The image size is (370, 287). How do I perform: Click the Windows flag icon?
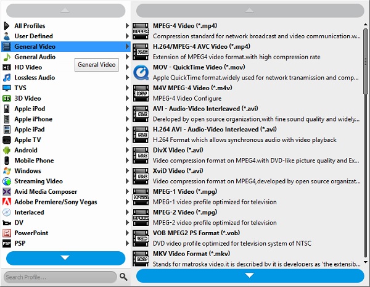pos(7,171)
